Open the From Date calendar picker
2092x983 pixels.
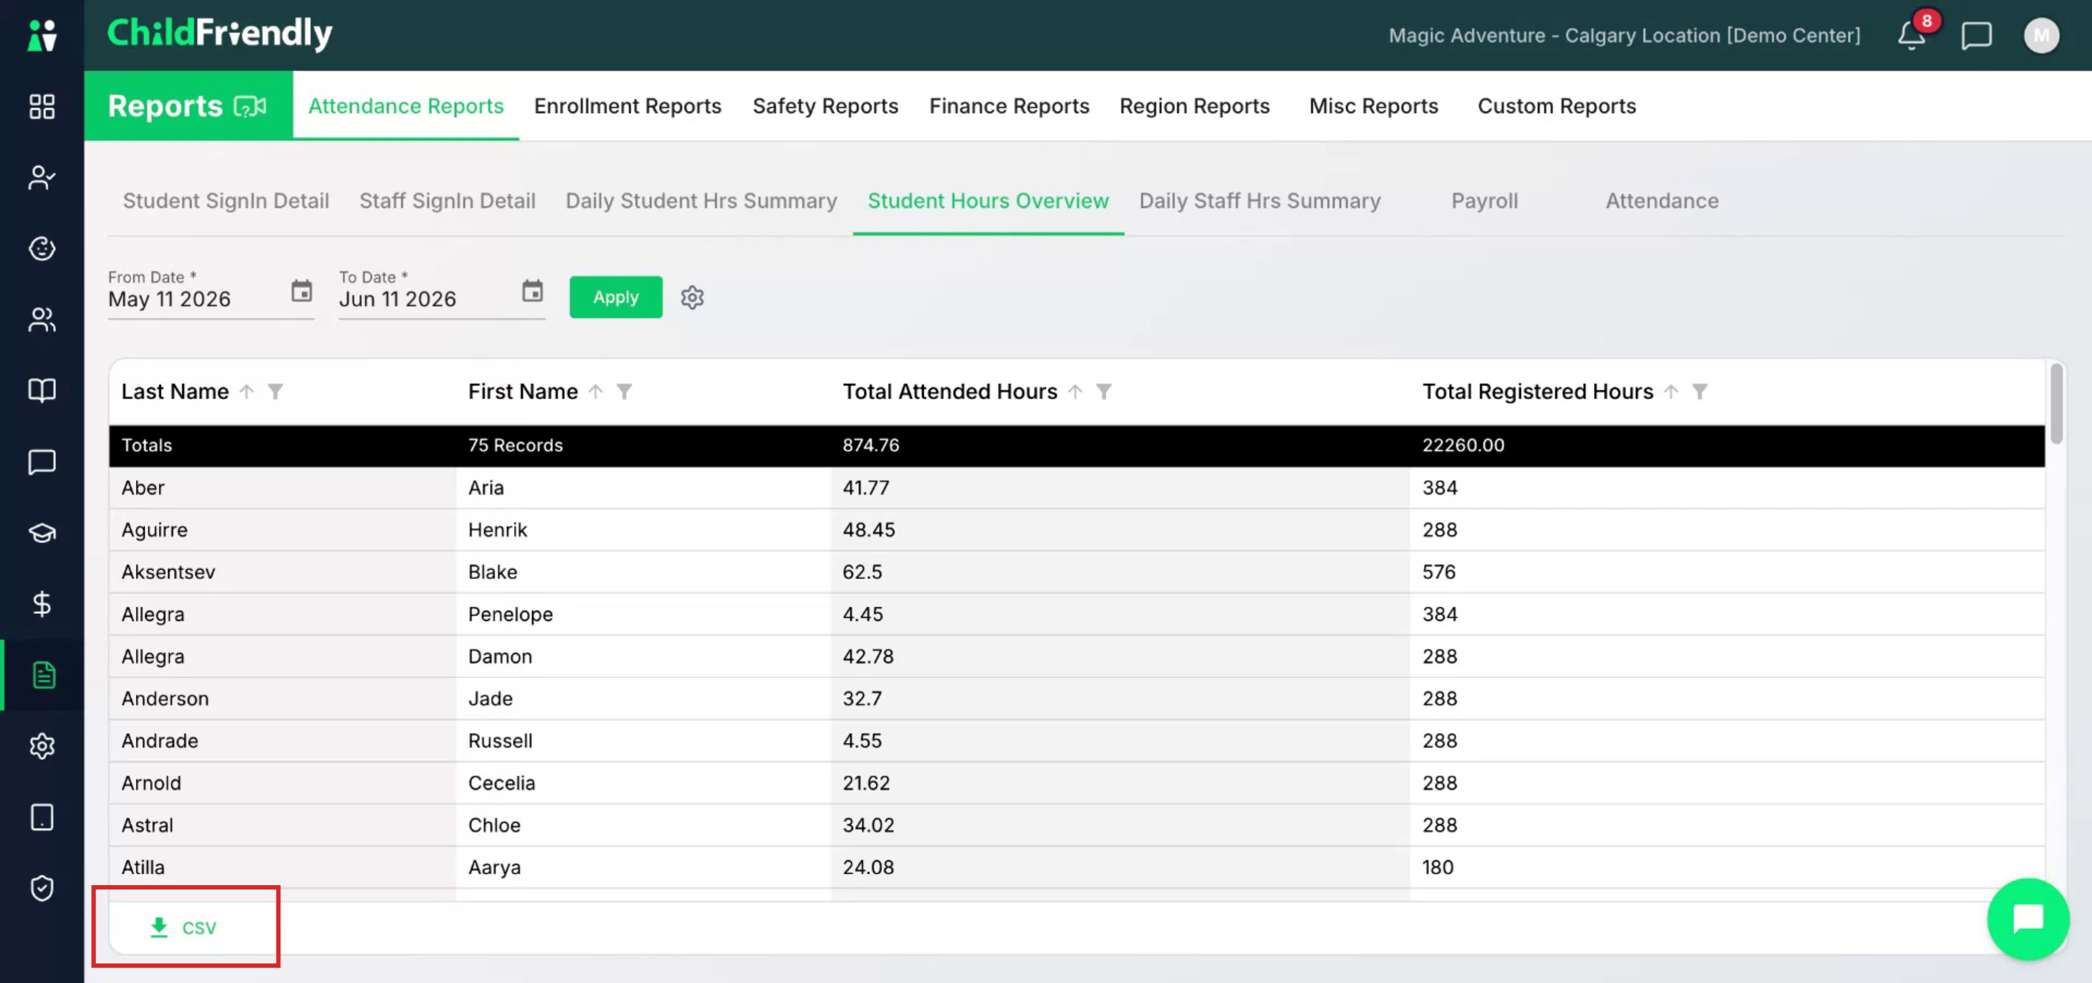tap(301, 291)
